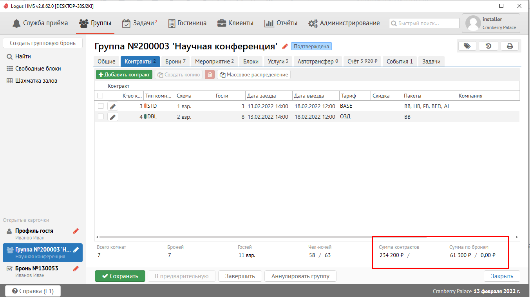Click the tag icon button
This screenshot has width=530, height=297.
467,46
